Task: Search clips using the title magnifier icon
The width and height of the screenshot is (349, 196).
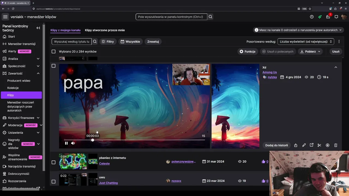Action: click(95, 42)
